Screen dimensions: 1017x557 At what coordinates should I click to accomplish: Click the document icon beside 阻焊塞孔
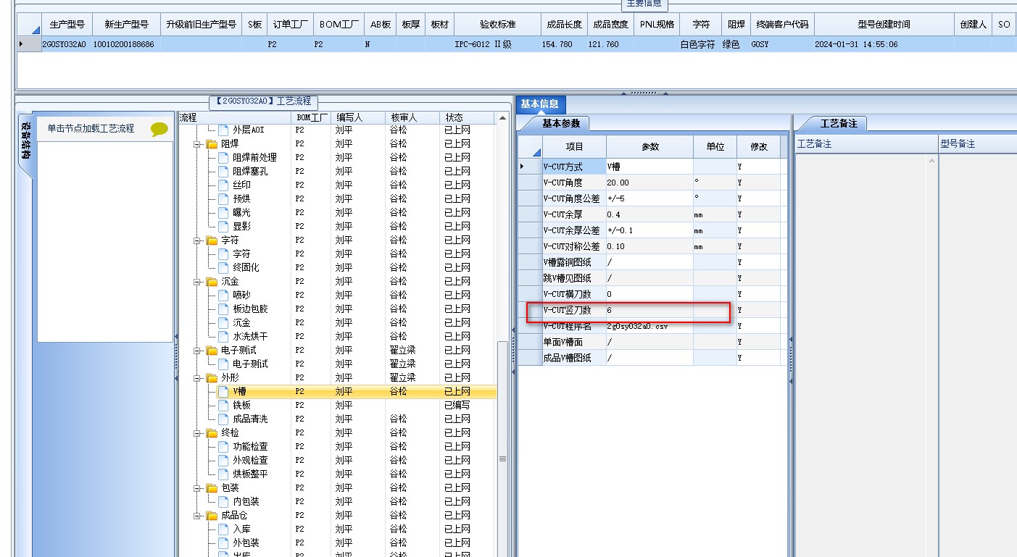tap(223, 171)
